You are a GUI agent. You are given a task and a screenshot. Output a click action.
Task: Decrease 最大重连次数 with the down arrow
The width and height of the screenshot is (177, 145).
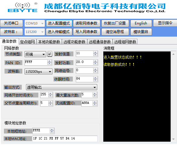coord(95,96)
